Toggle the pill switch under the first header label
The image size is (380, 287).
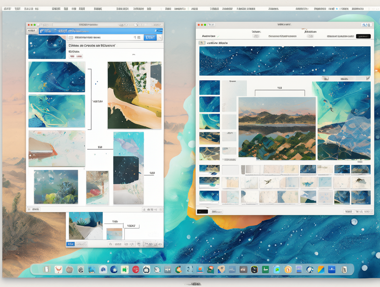[x=256, y=36]
